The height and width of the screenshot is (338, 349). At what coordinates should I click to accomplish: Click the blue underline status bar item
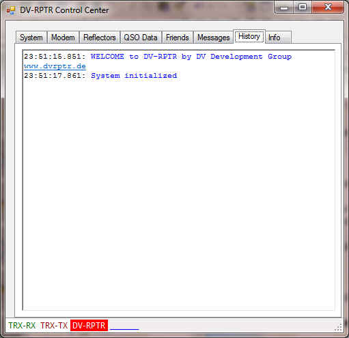(124, 328)
